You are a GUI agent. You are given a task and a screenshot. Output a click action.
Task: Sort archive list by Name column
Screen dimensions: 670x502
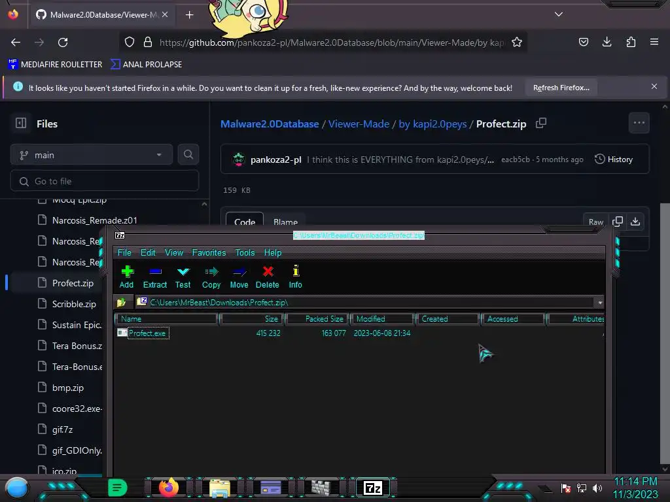(167, 319)
